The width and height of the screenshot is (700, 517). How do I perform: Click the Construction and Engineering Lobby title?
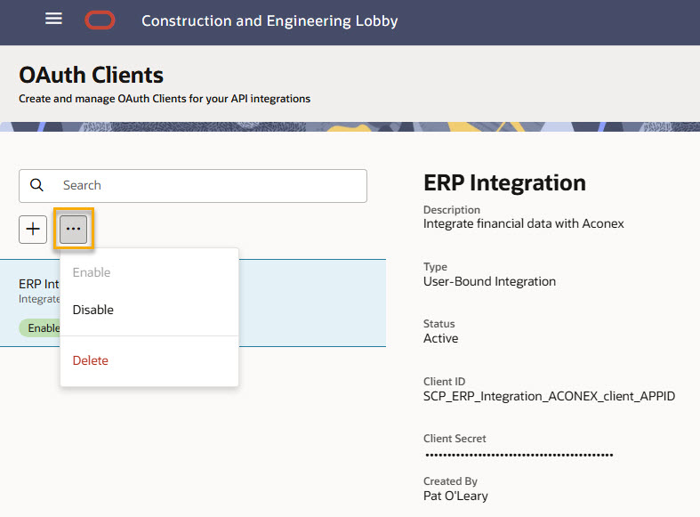pos(270,20)
